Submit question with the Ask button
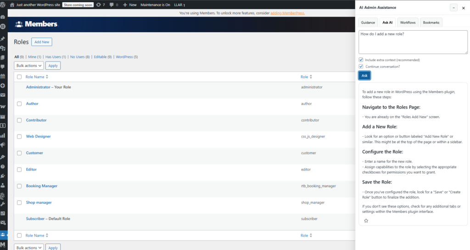Screen dimensions: 470x250 click(x=364, y=75)
